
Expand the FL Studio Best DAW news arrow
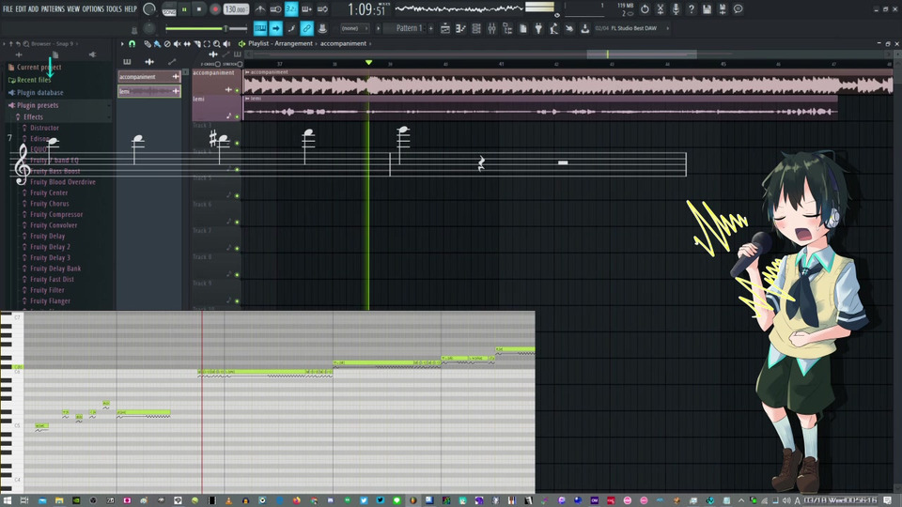667,28
